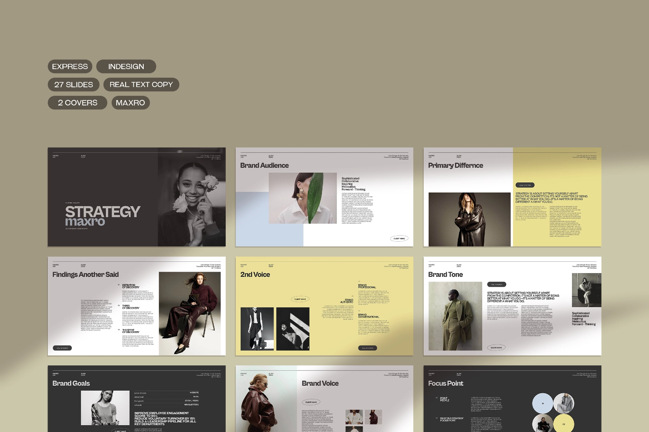Click the Primary Differnce title text
Image resolution: width=649 pixels, height=432 pixels.
pos(455,166)
